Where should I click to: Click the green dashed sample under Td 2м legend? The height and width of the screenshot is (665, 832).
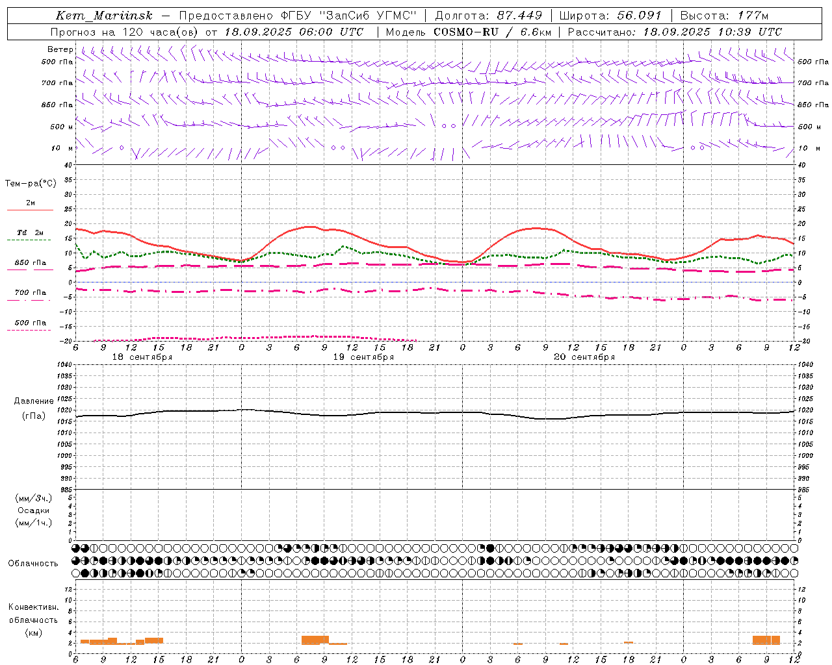tap(29, 240)
